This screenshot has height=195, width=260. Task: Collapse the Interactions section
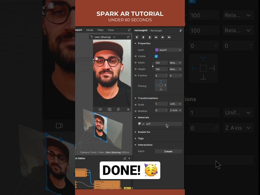click(135, 145)
